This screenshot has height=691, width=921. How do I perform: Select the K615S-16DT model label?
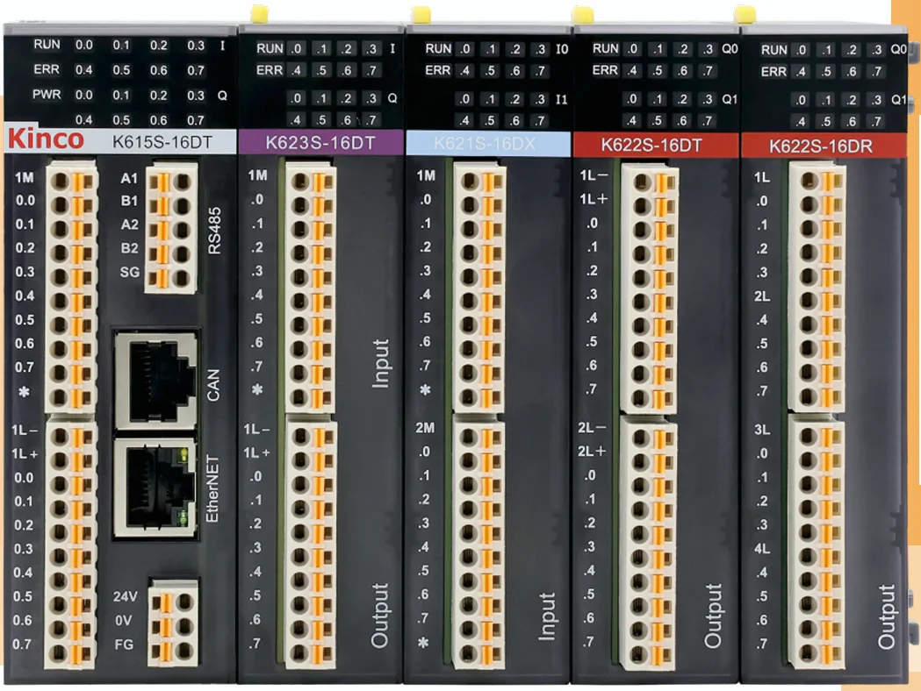tap(162, 142)
